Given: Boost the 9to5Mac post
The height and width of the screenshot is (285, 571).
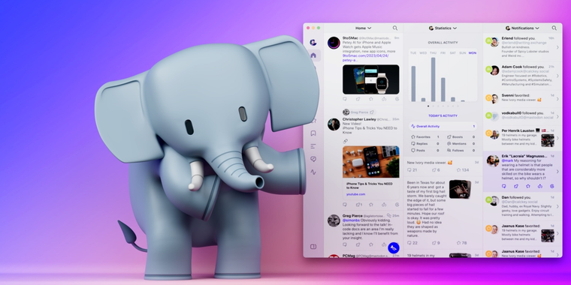Looking at the screenshot, I should (x=358, y=99).
